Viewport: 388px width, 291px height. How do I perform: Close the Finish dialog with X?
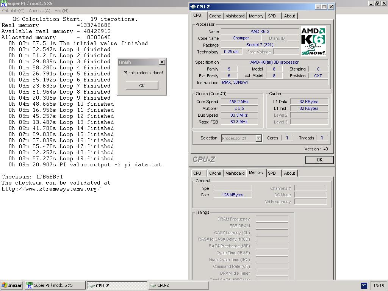tap(162, 62)
